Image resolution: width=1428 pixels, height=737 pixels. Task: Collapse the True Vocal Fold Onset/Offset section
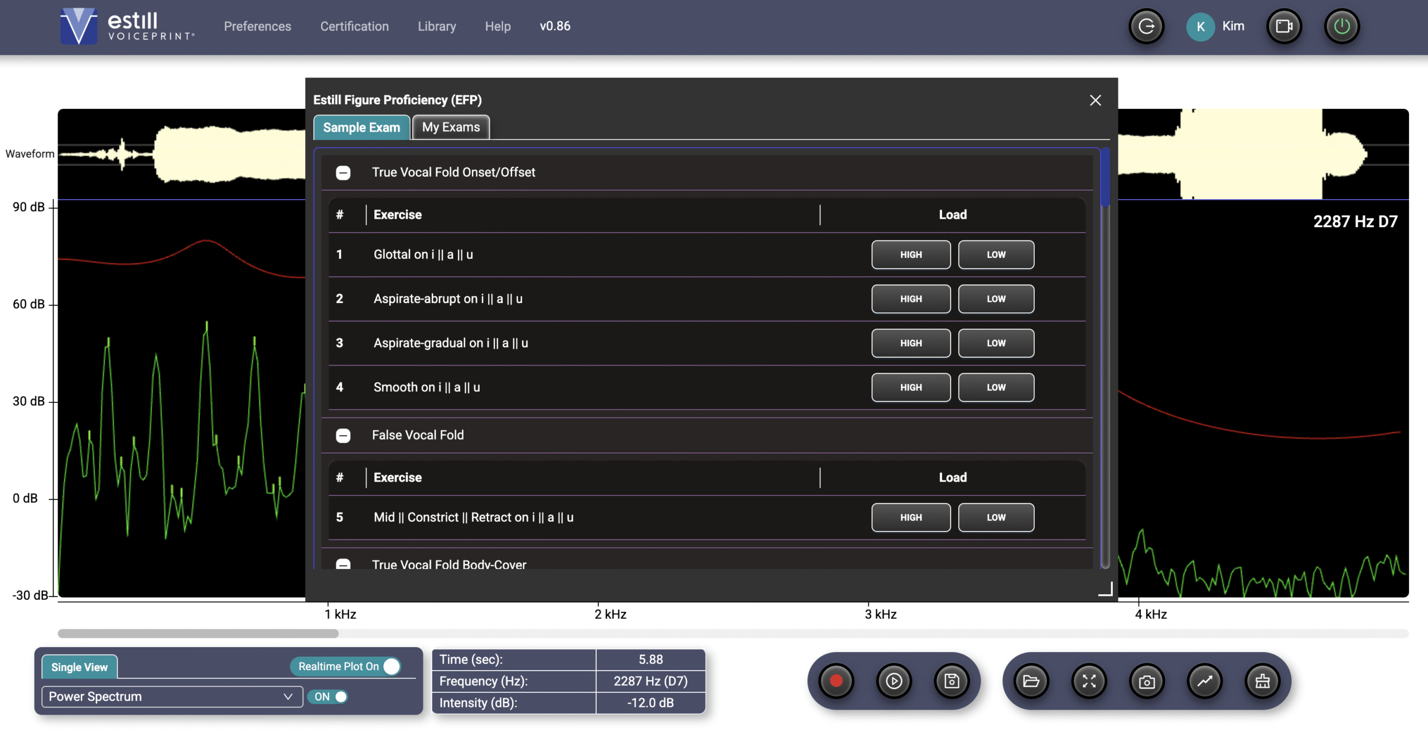coord(343,172)
